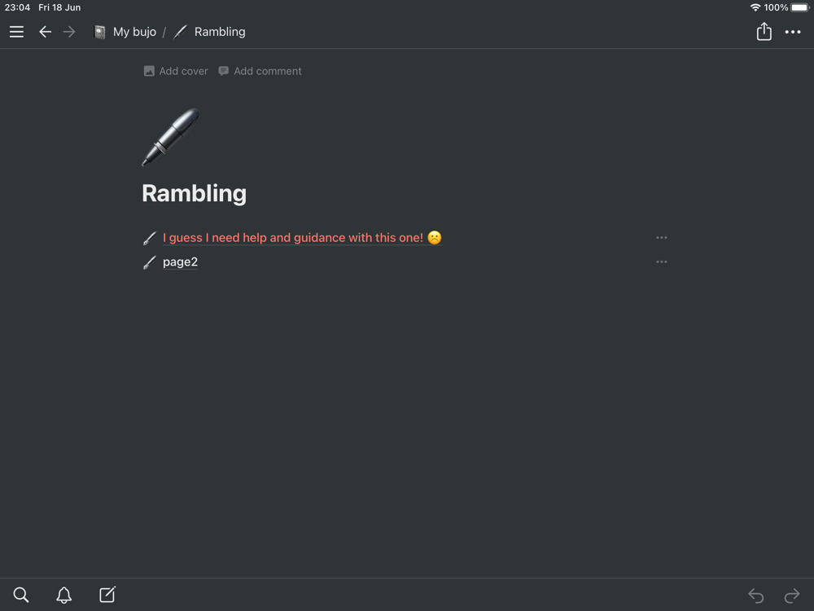The height and width of the screenshot is (611, 814).
Task: Open options dots for the help and guidance page
Action: point(661,237)
